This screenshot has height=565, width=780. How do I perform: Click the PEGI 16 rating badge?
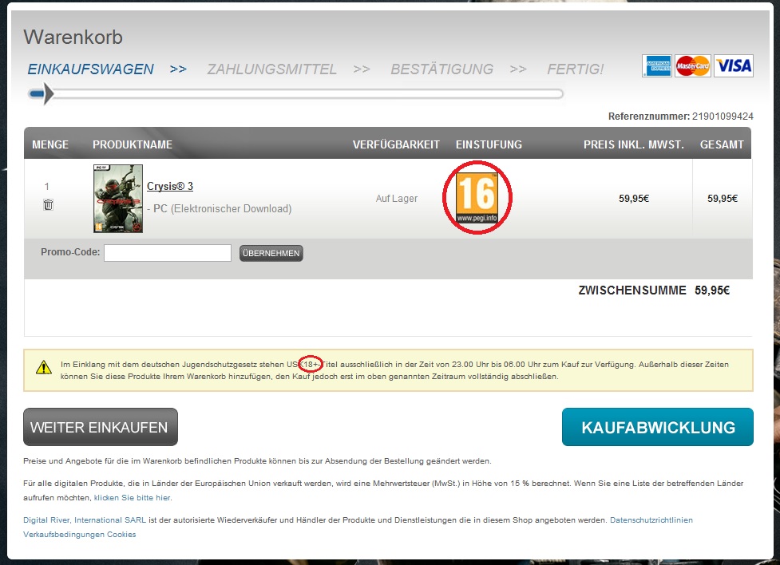476,197
